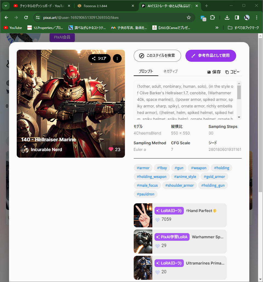Reload the current page
Screen dimensions: 263x282
coord(26,17)
